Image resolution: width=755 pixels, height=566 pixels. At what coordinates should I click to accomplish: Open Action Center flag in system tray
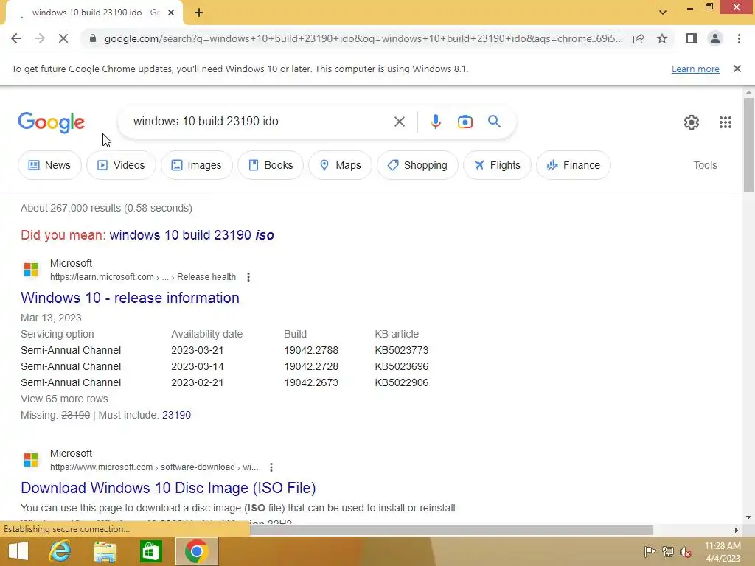click(x=650, y=551)
